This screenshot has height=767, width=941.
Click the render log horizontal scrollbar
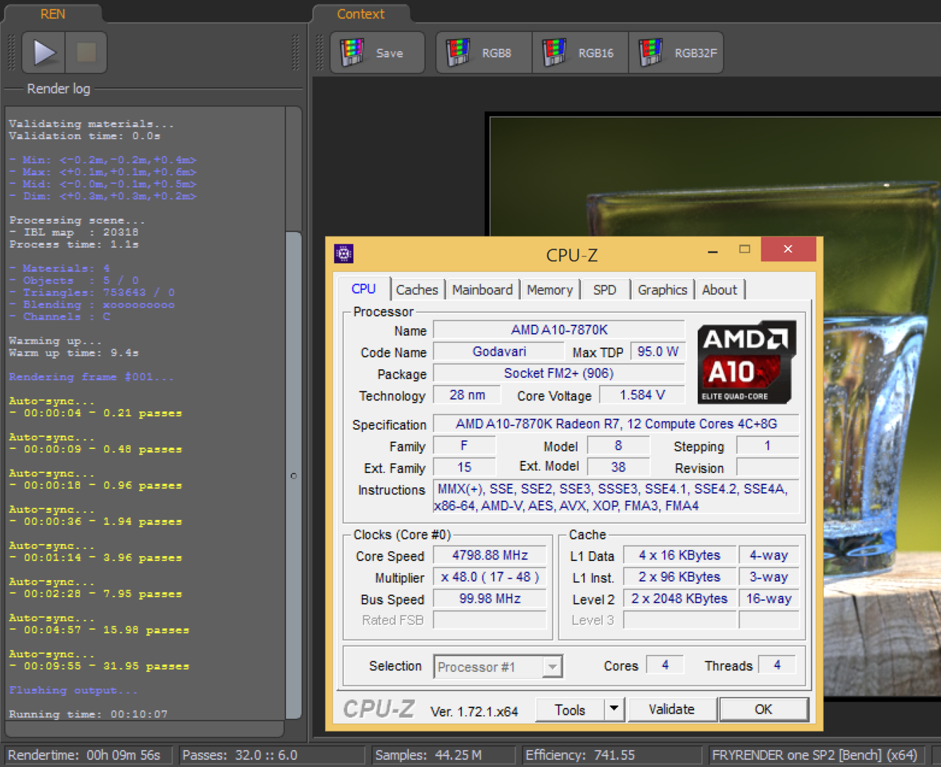145,729
